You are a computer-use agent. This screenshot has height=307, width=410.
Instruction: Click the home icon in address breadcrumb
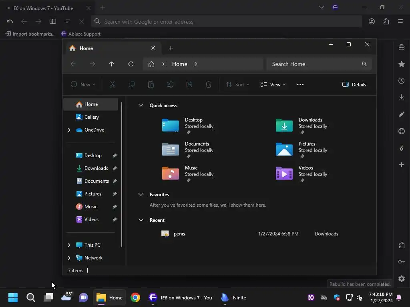[151, 64]
